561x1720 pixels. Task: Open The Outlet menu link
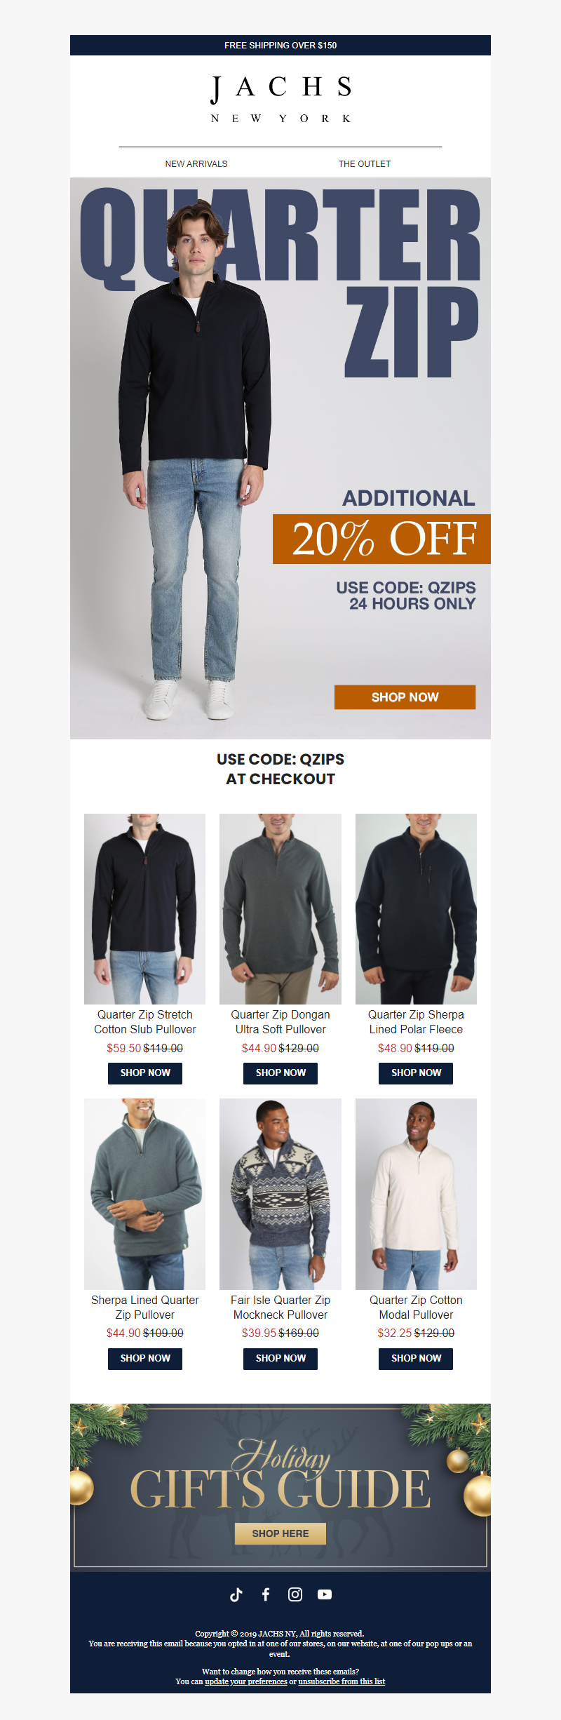(365, 164)
